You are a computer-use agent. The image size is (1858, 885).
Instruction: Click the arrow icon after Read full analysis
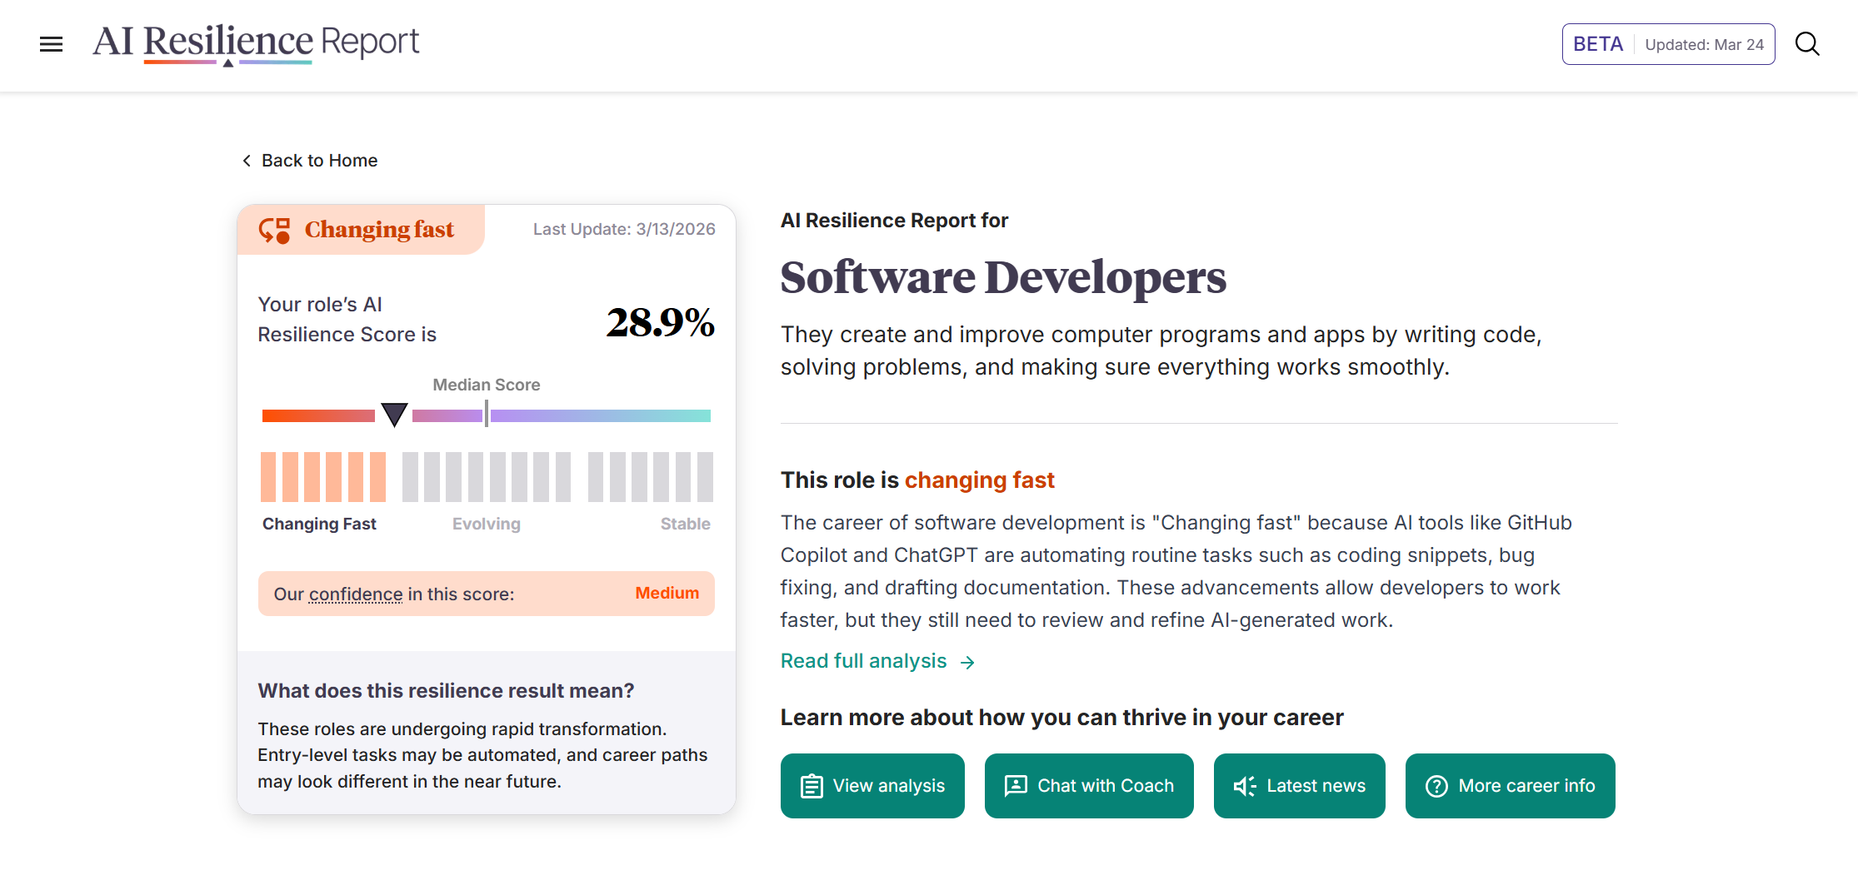[x=967, y=663]
